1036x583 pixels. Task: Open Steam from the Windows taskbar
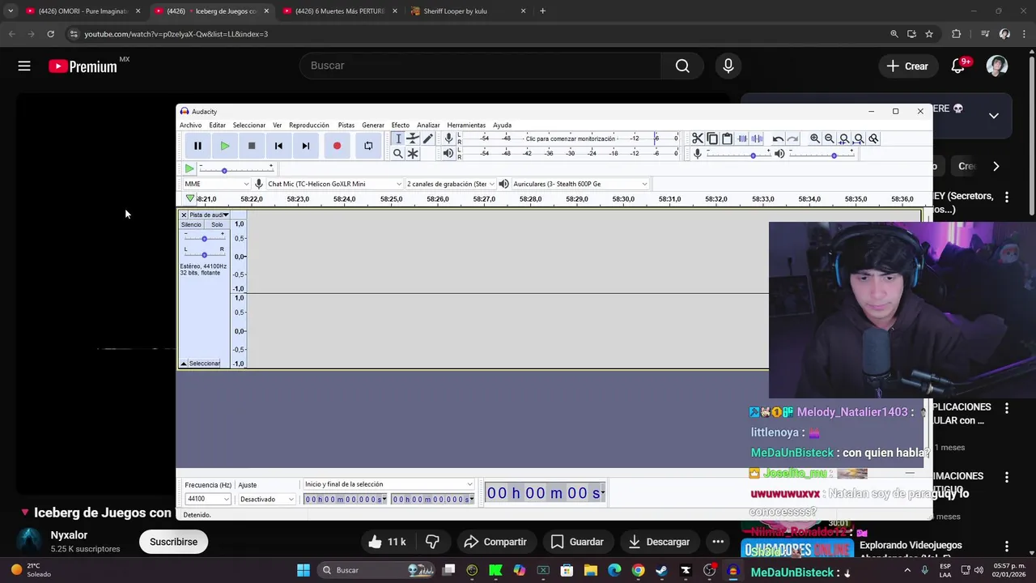662,570
